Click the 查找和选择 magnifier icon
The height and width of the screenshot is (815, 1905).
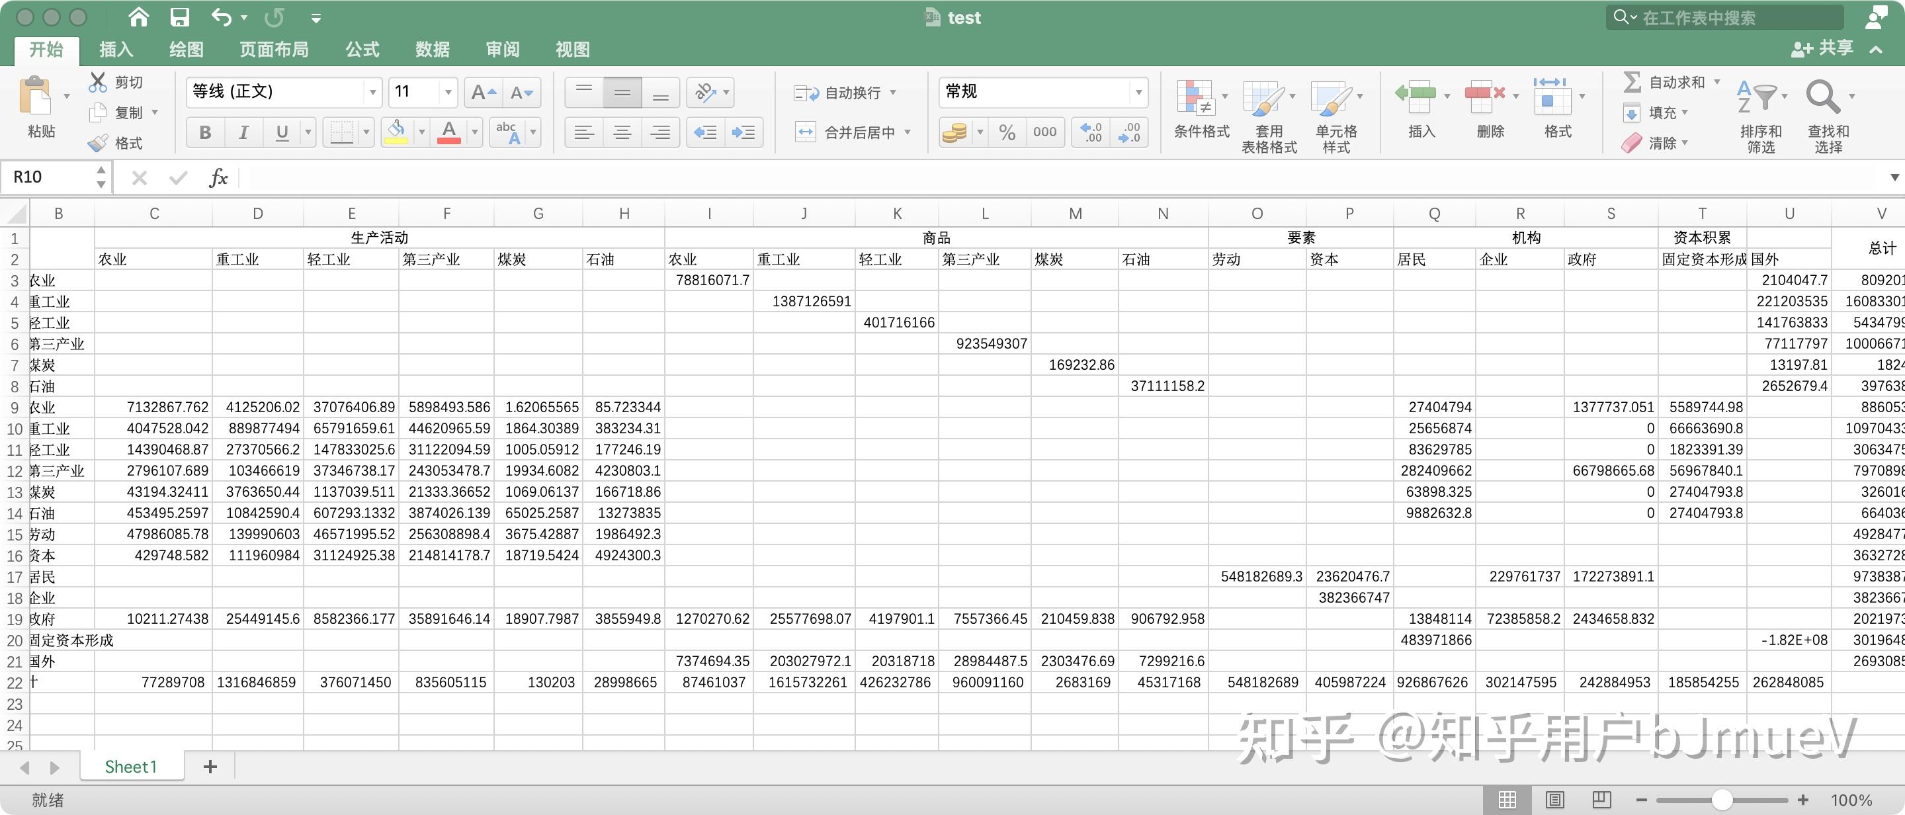[1824, 96]
